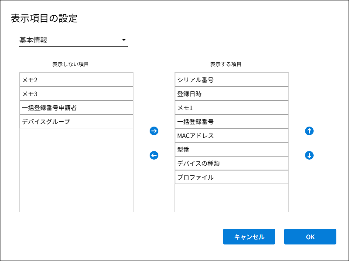Pick デバイスの種類 from displayed items
The height and width of the screenshot is (261, 349).
[232, 164]
